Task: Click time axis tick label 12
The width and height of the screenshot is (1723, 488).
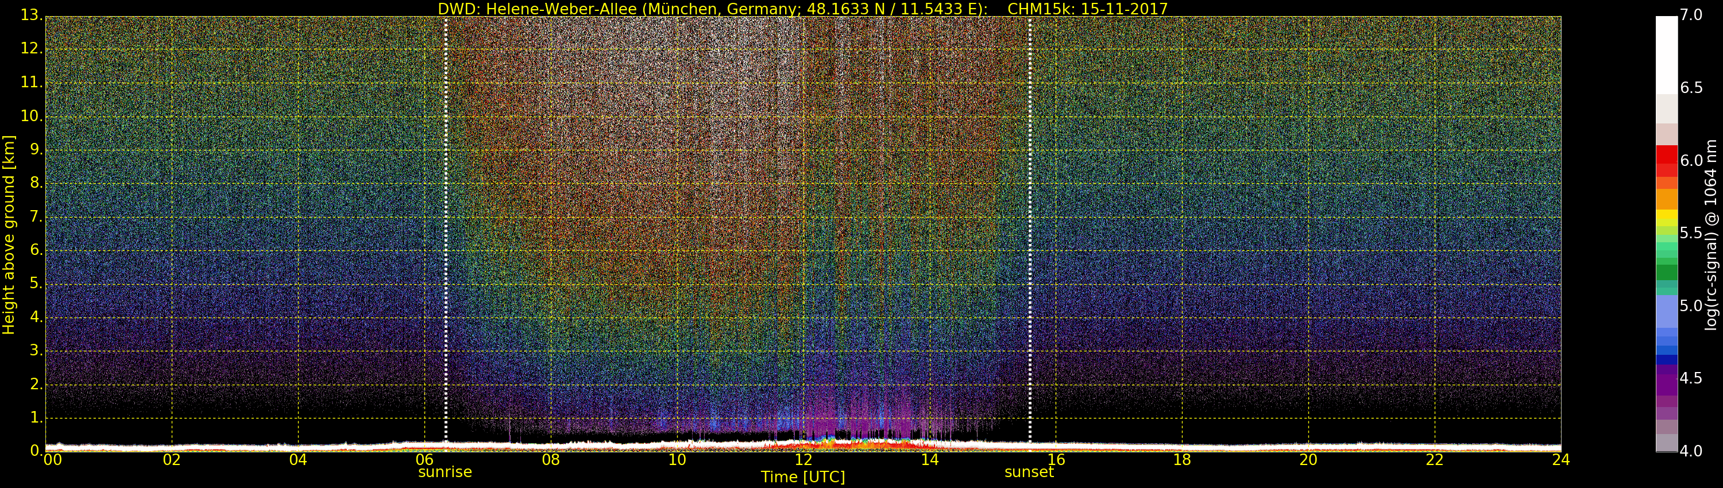Action: point(803,460)
